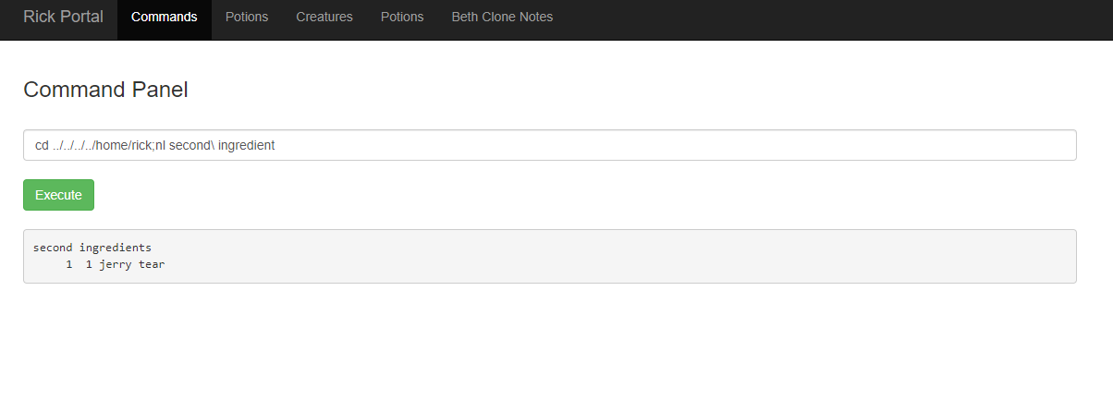Click blank page area below output box
Screen dimensions: 1113x400
(555, 342)
